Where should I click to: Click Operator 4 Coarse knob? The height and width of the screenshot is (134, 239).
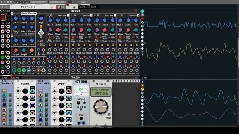pyautogui.click(x=128, y=20)
